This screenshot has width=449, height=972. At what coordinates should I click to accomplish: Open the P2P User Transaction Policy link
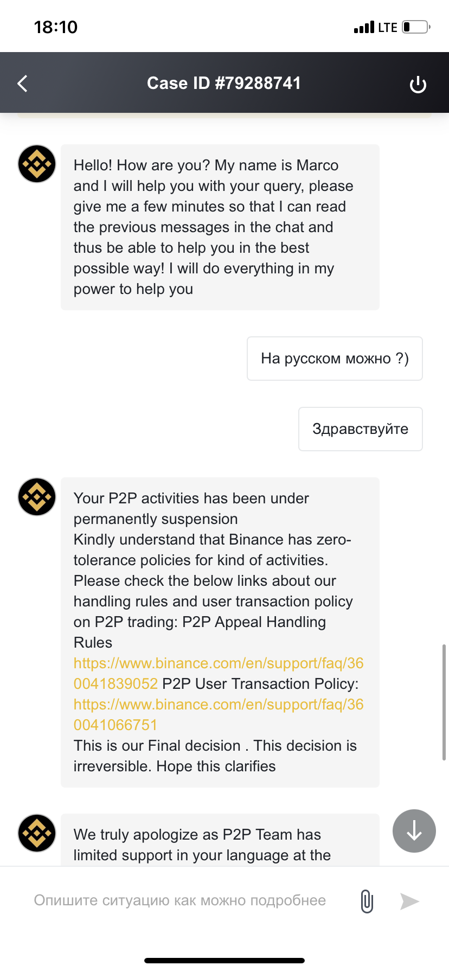coord(219,714)
